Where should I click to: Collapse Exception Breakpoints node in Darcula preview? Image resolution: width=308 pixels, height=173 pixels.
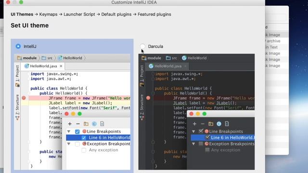tap(193, 144)
